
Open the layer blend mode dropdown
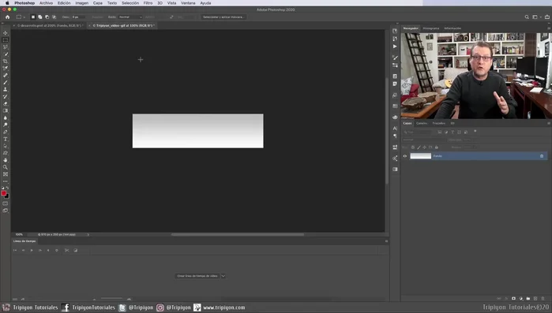(424, 140)
